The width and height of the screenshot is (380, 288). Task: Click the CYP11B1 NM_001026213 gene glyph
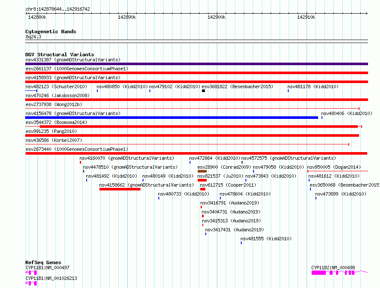(31, 283)
